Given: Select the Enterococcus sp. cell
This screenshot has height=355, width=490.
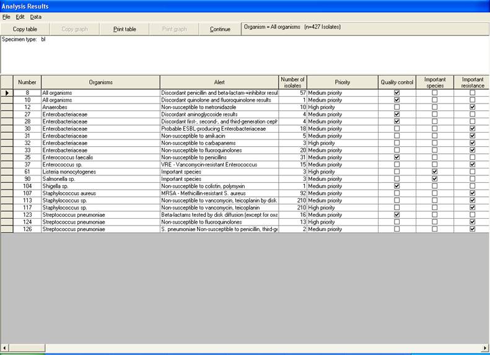Looking at the screenshot, I should pos(100,165).
